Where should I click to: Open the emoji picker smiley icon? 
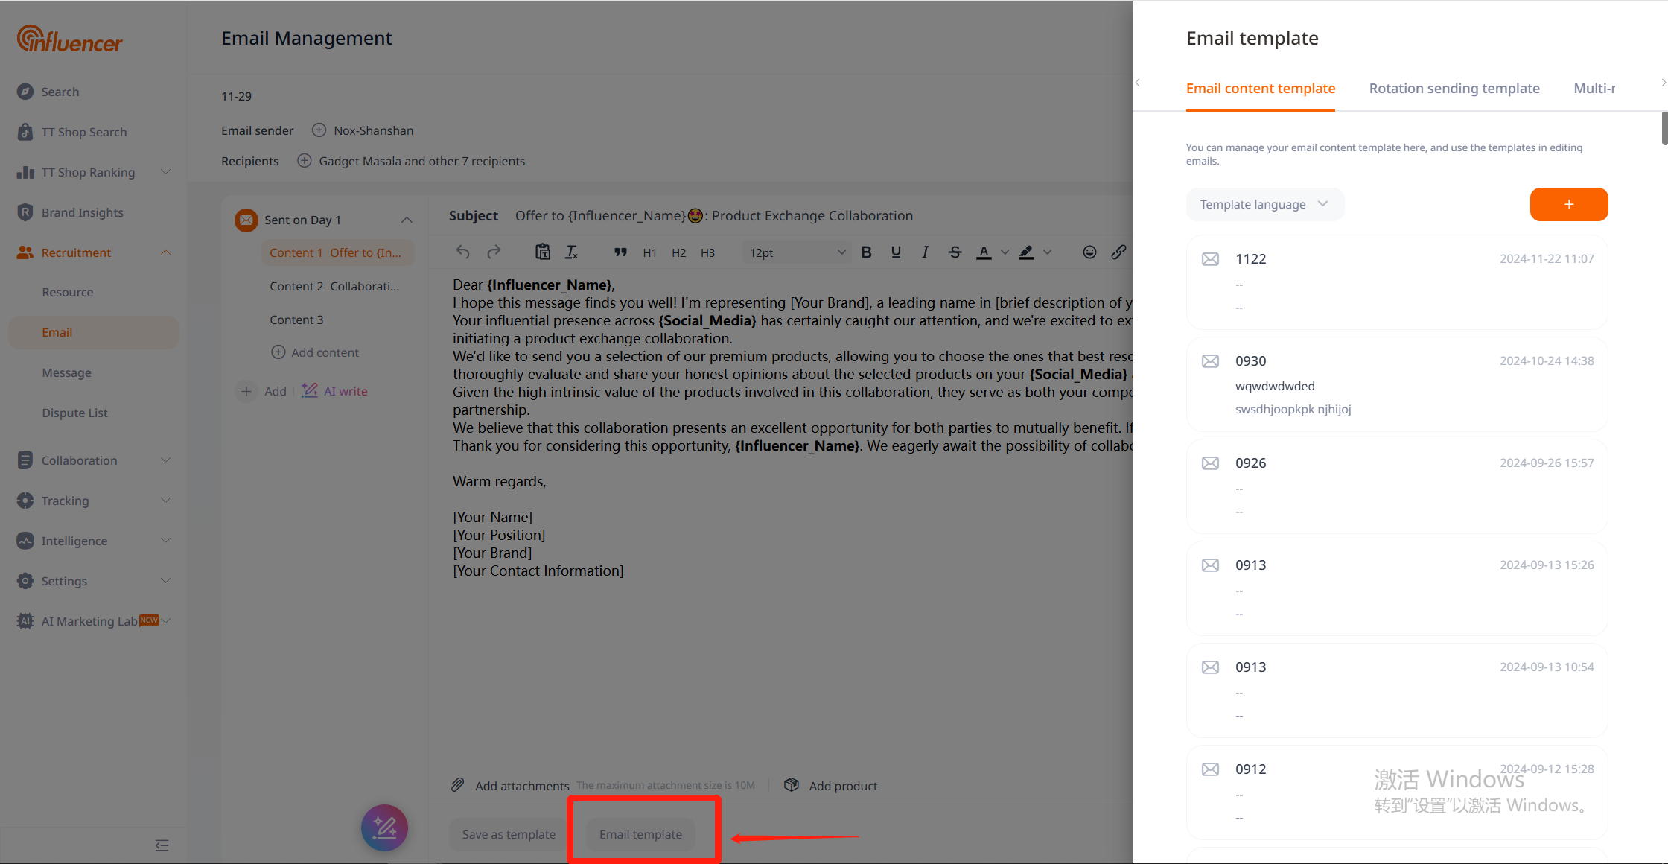pyautogui.click(x=1089, y=252)
